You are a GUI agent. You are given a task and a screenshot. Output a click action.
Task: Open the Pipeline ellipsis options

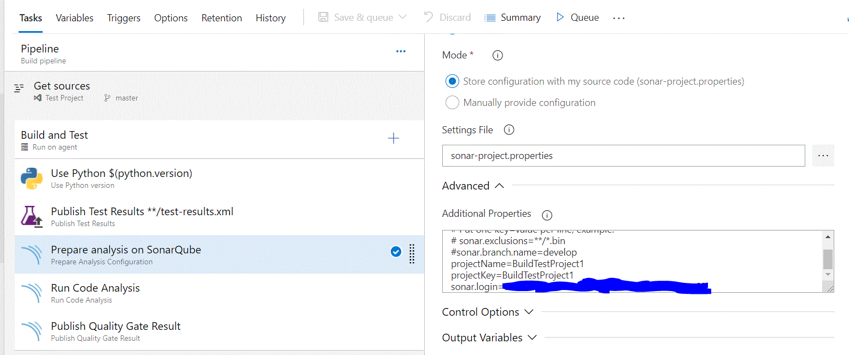click(401, 51)
